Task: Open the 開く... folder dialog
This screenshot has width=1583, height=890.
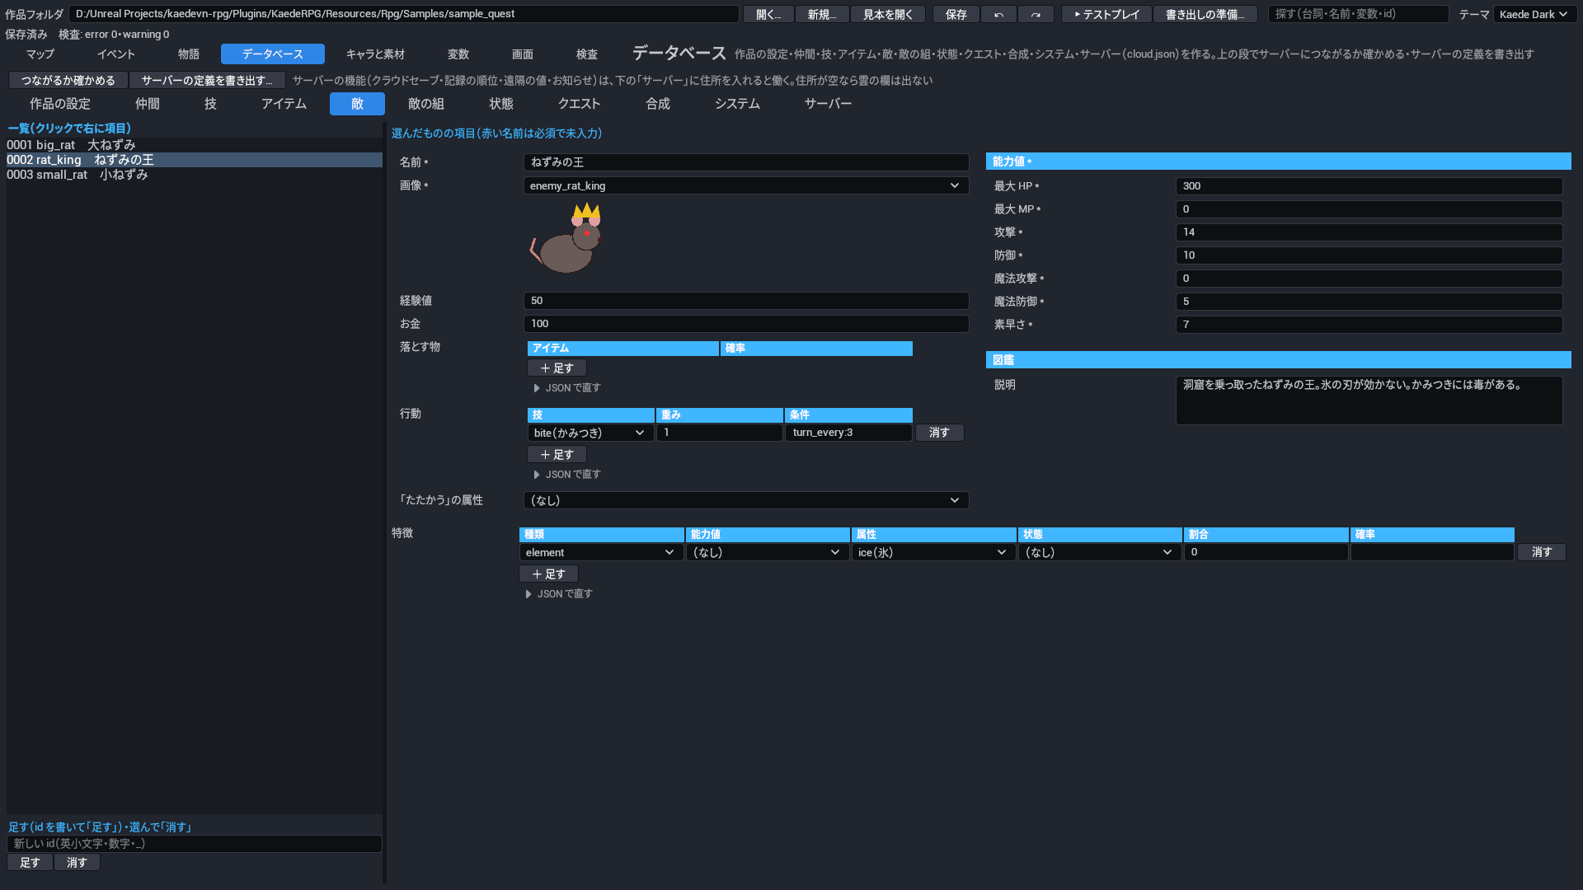Action: coord(768,14)
